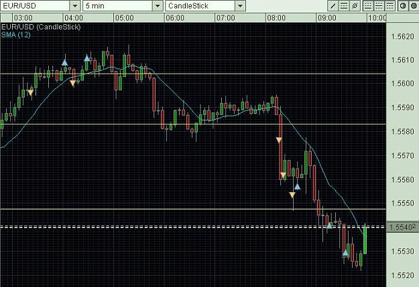Click the orange down-triangle marker near 1.5553
Viewport: 419px width, 287px height.
coord(292,195)
